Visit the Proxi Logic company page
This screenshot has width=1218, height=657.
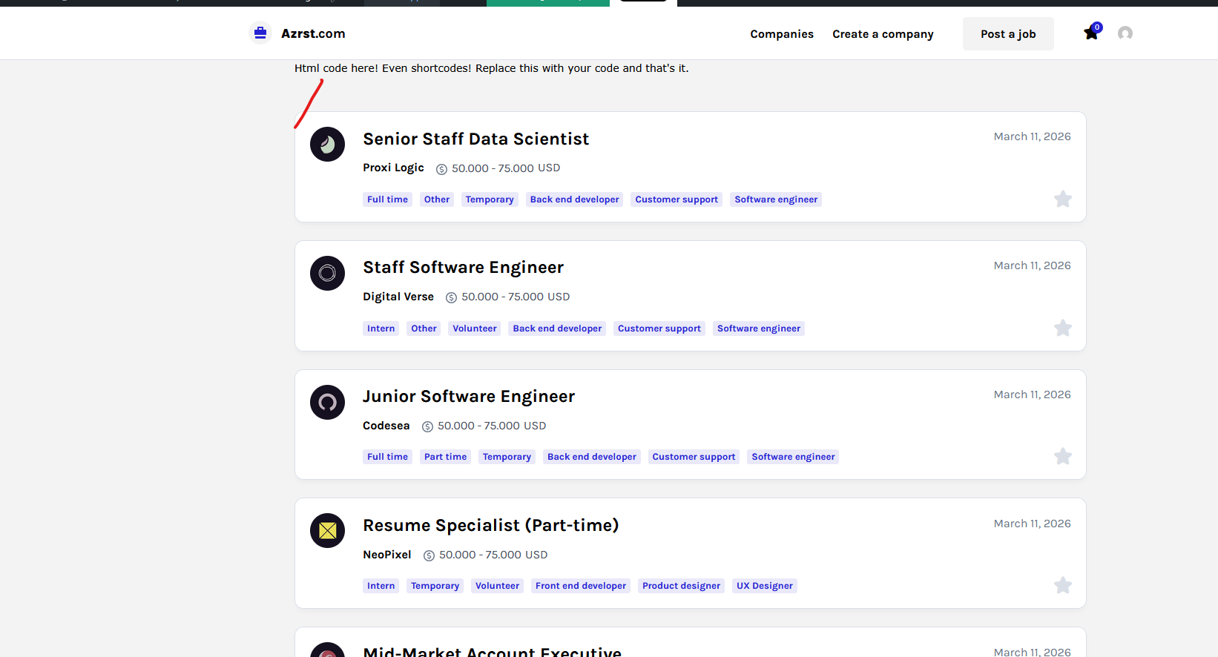click(393, 168)
